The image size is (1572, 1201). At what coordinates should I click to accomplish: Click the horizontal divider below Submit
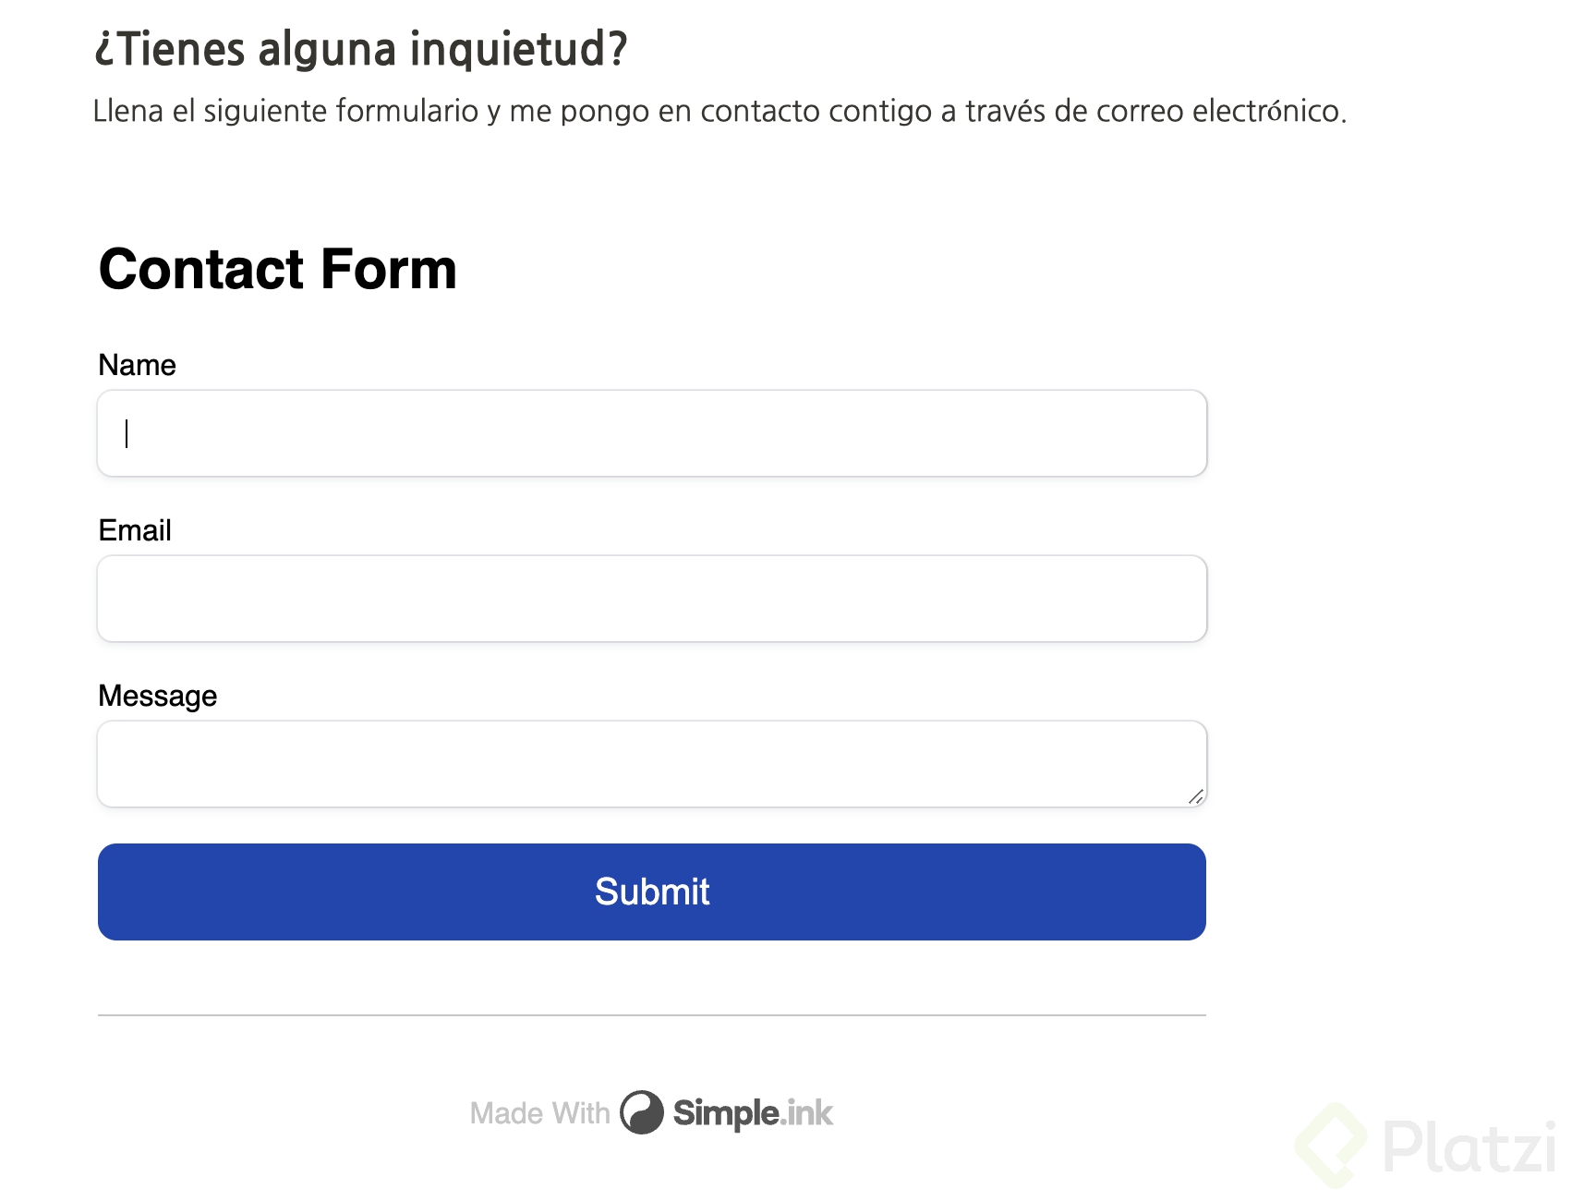tap(651, 1015)
